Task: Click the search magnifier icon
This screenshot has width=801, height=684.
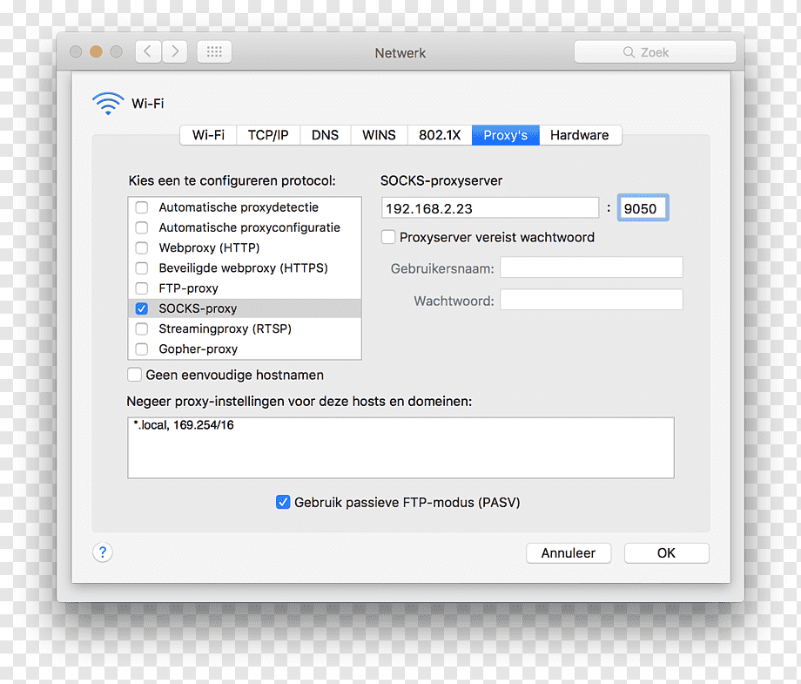Action: 629,52
